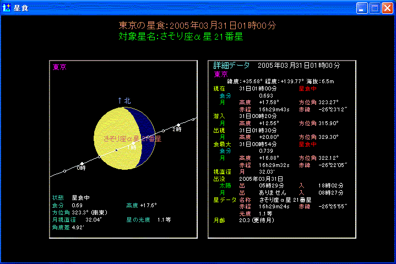Click the green 対象星名 target star line

[x=181, y=37]
